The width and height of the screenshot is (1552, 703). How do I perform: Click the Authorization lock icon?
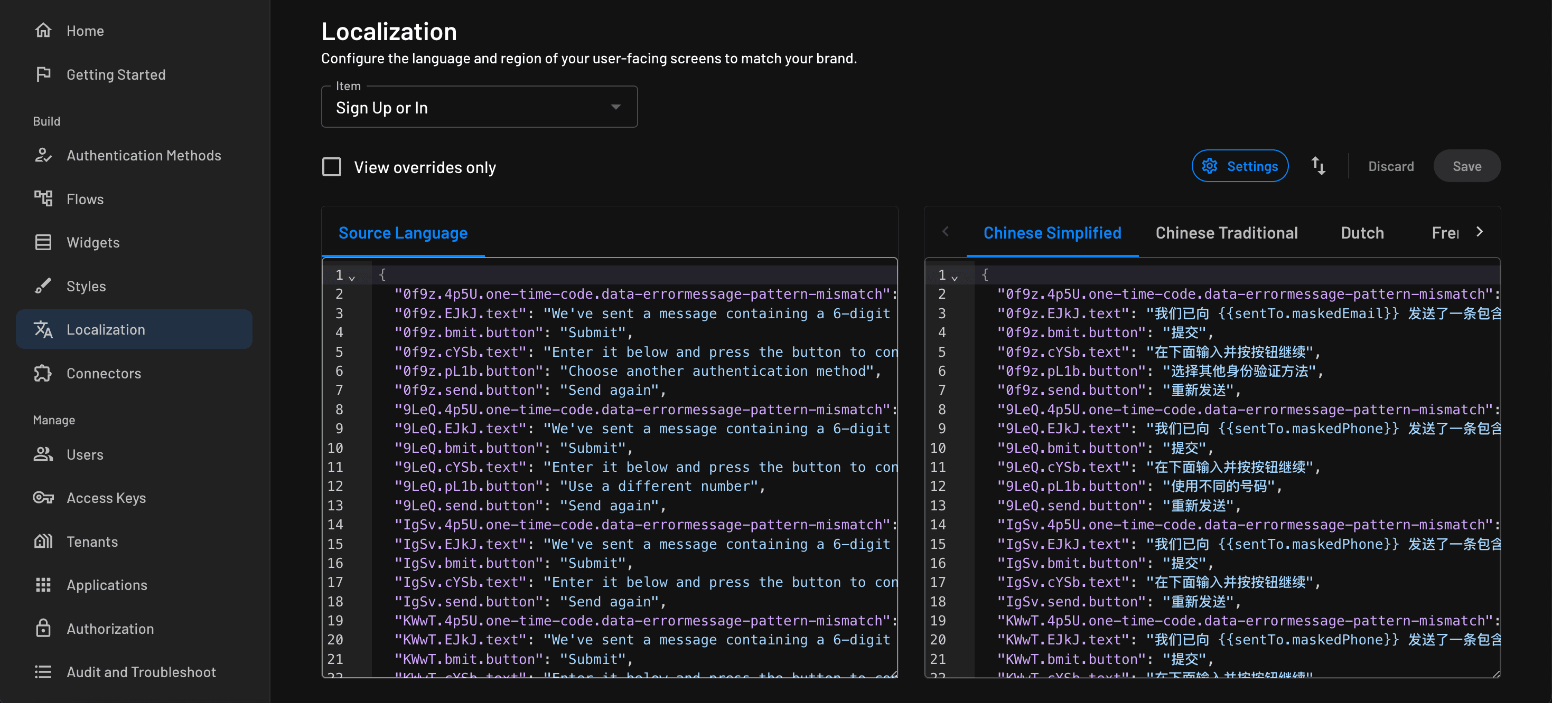coord(43,629)
